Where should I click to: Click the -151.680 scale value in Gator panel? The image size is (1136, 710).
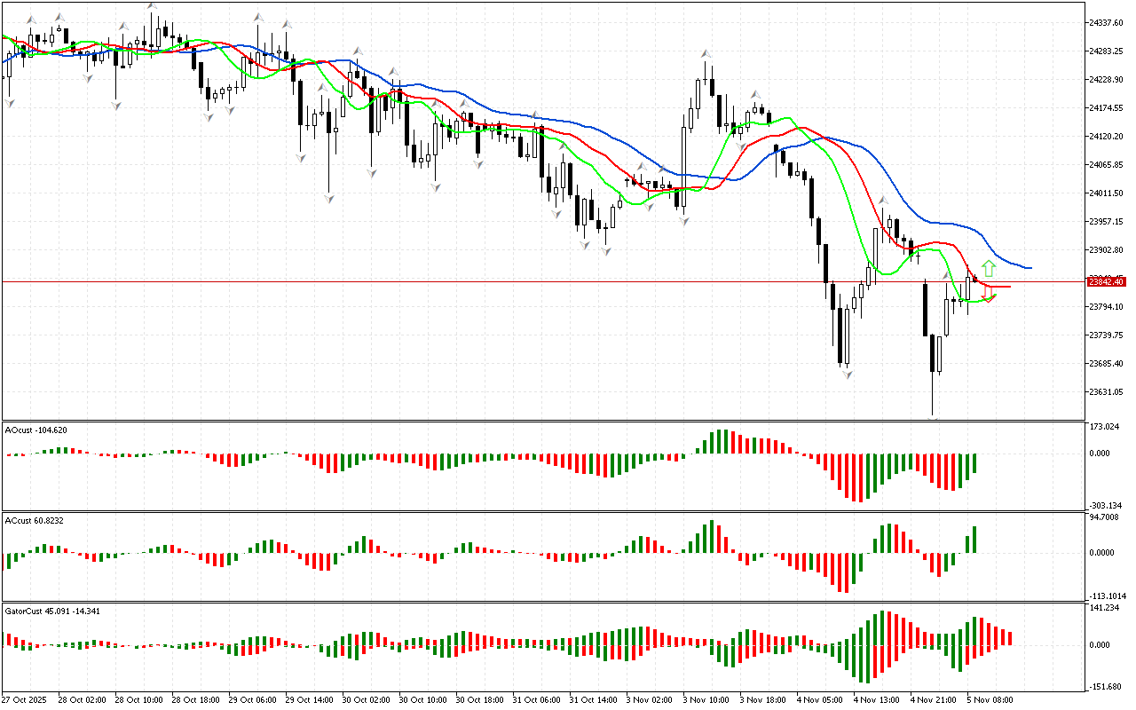coord(1106,686)
